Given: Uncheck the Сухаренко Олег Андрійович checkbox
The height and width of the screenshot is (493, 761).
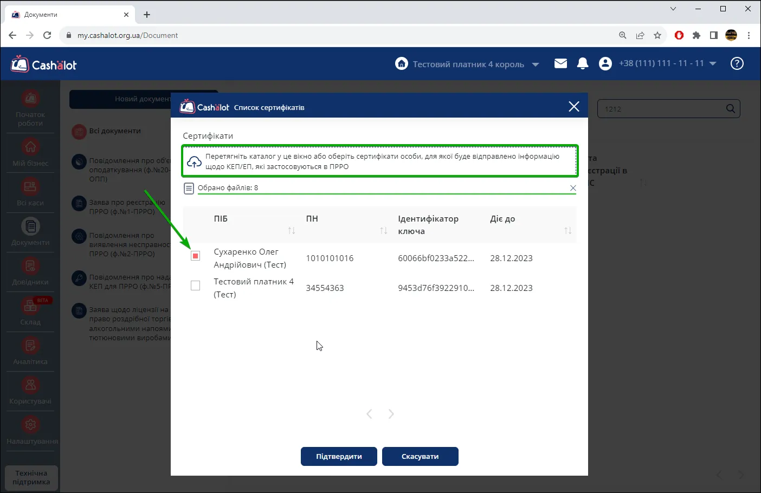Looking at the screenshot, I should pos(196,256).
